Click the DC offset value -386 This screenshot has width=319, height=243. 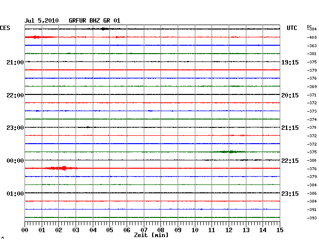coord(312,193)
